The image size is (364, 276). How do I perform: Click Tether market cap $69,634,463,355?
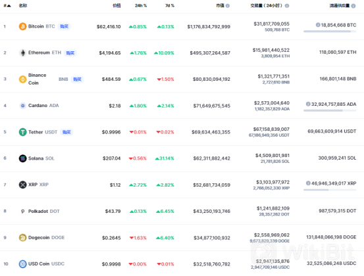pyautogui.click(x=211, y=132)
